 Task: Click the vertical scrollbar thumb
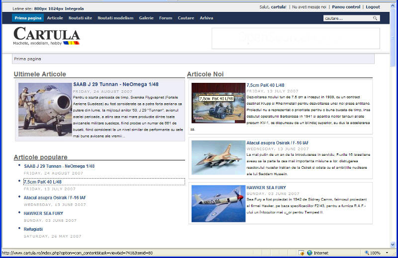(x=393, y=38)
